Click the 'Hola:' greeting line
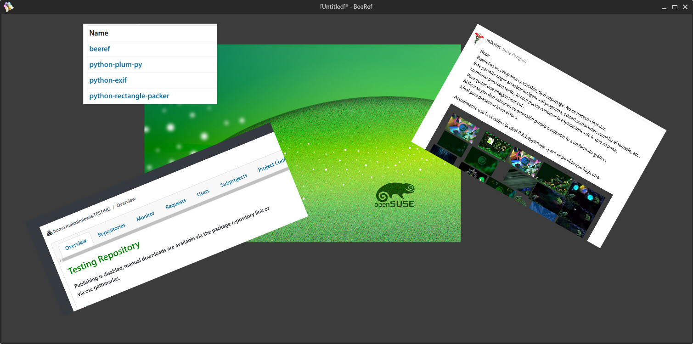The height and width of the screenshot is (344, 693). 485,53
